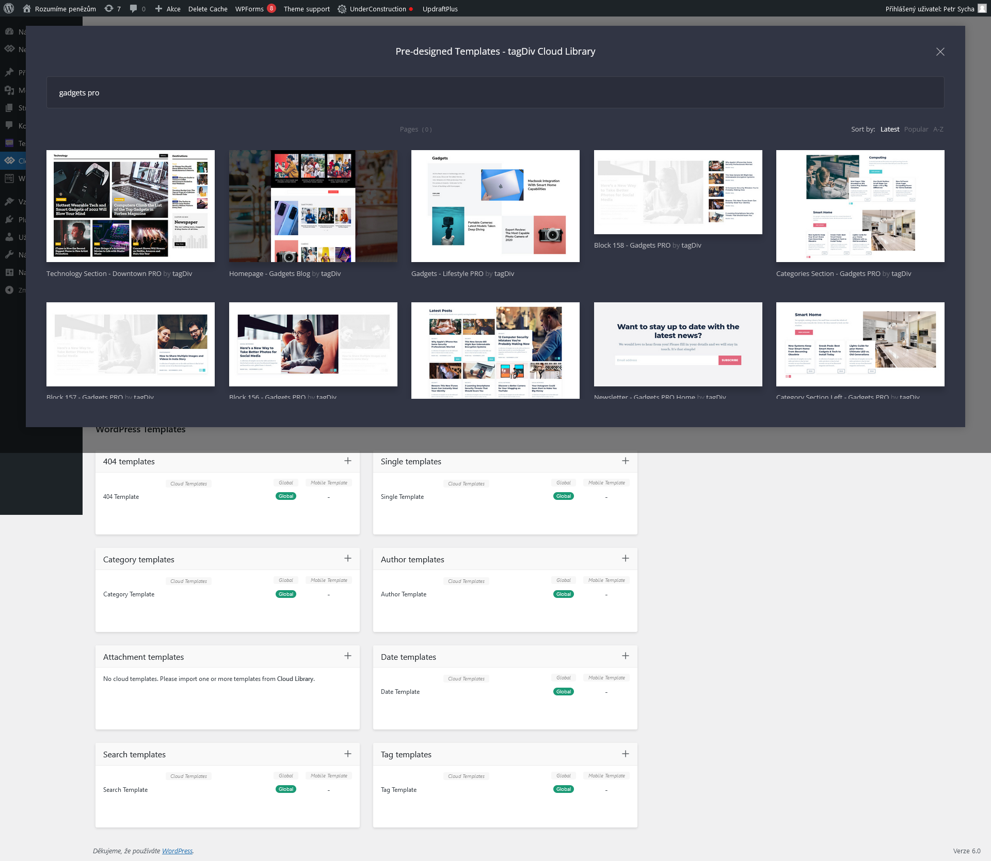Click the Cloud Library text in Attachment templates

click(295, 679)
